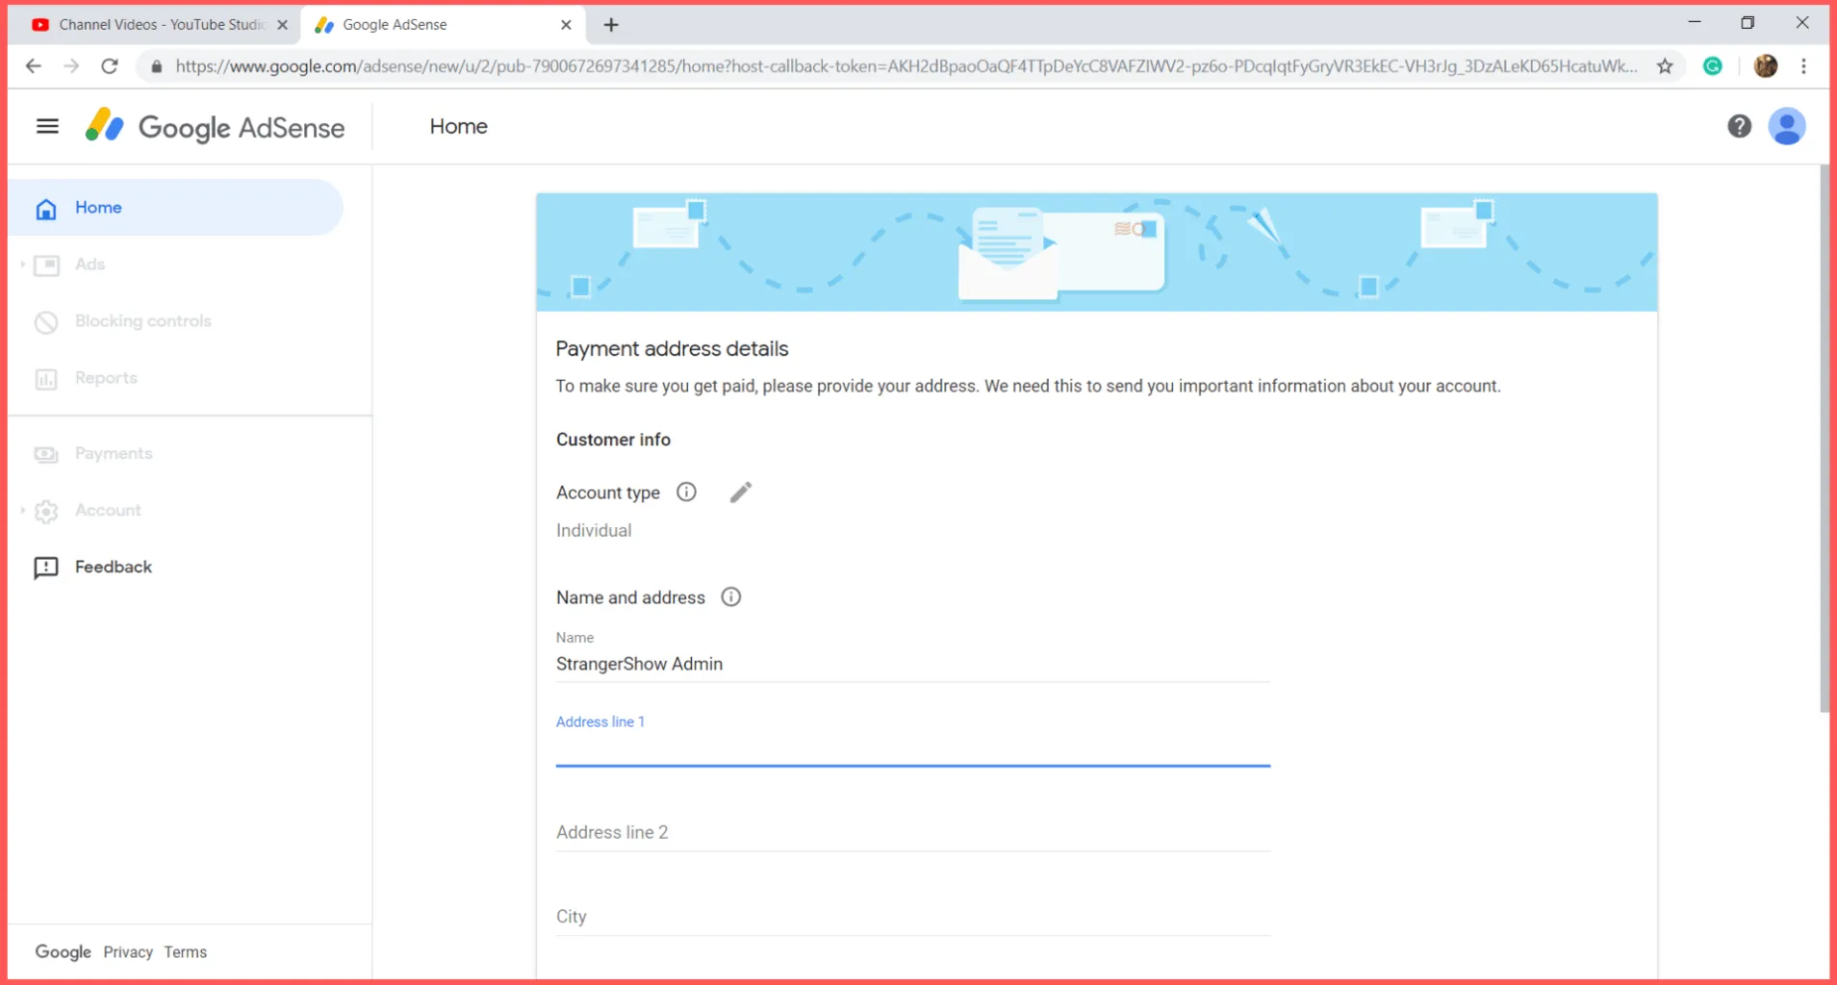Bookmark this page with the star
Screen dimensions: 1837x985
tap(1665, 66)
